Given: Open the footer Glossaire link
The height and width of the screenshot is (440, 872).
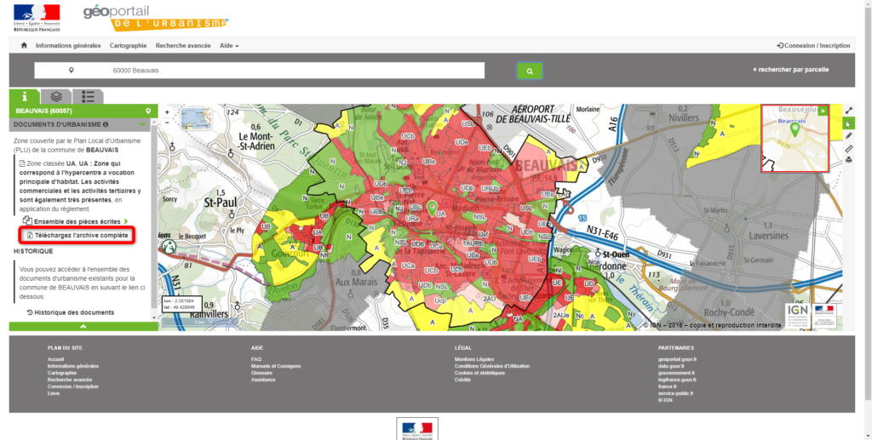Looking at the screenshot, I should [x=261, y=373].
